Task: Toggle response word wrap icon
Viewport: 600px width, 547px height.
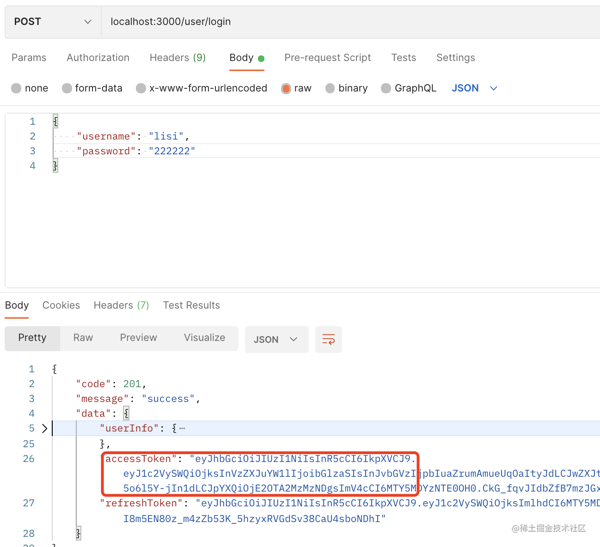Action: click(328, 340)
